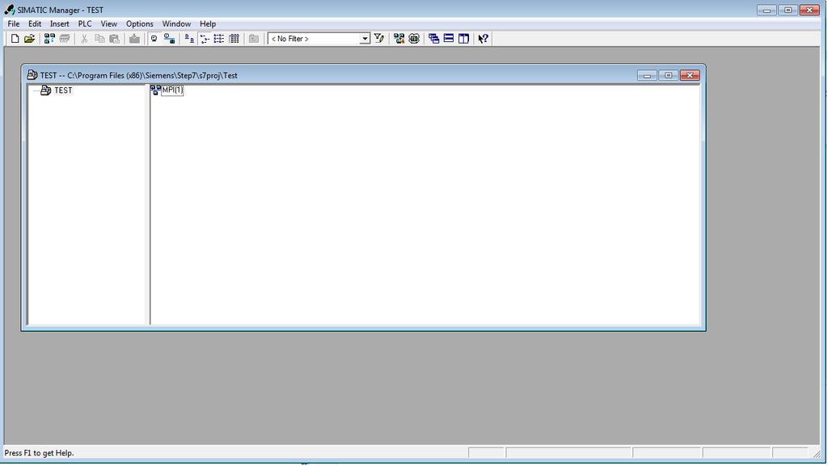Click the context Help arrow icon

coord(484,39)
